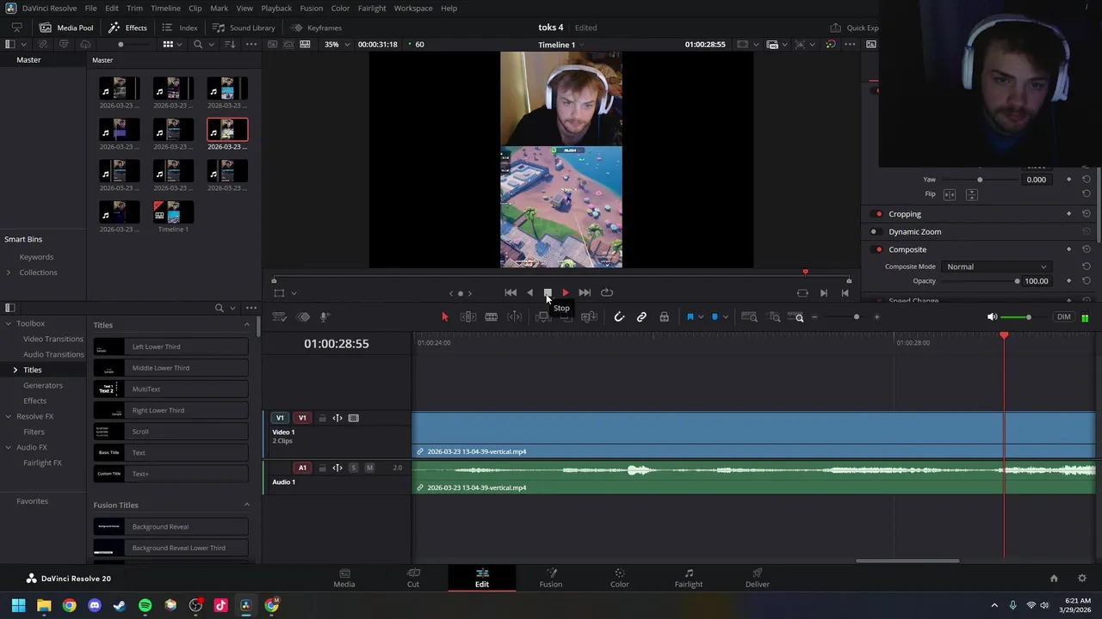Switch to the Deliver page tab
The image size is (1102, 619).
(758, 578)
